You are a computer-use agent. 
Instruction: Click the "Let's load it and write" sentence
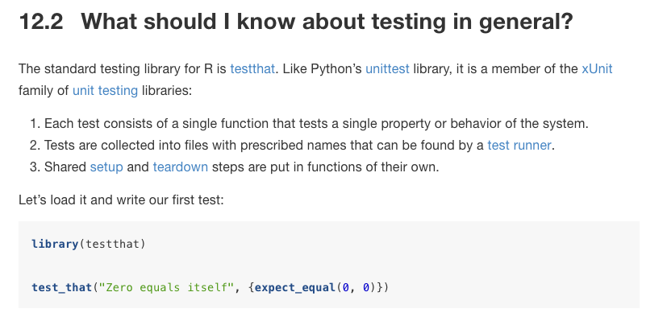tap(121, 197)
